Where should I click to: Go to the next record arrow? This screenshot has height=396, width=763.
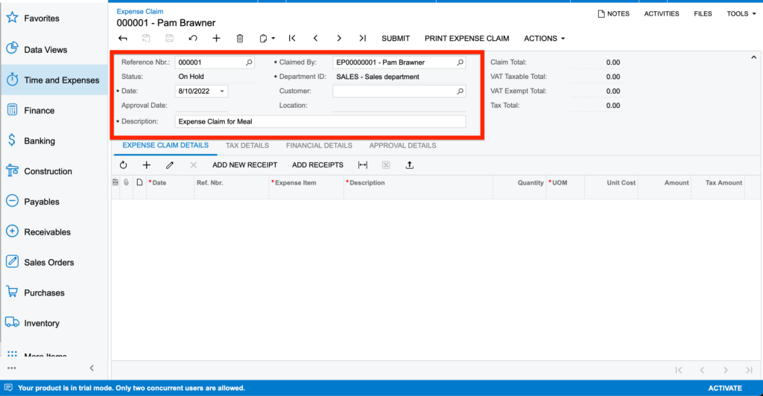pos(339,38)
